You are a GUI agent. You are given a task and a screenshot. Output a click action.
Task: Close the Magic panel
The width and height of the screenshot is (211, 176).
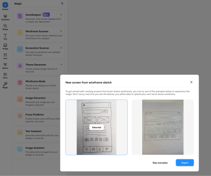(x=62, y=3)
